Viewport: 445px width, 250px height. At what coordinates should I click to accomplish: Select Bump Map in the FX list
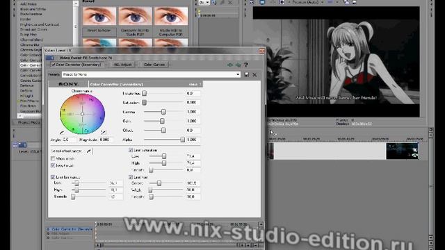(x=29, y=35)
